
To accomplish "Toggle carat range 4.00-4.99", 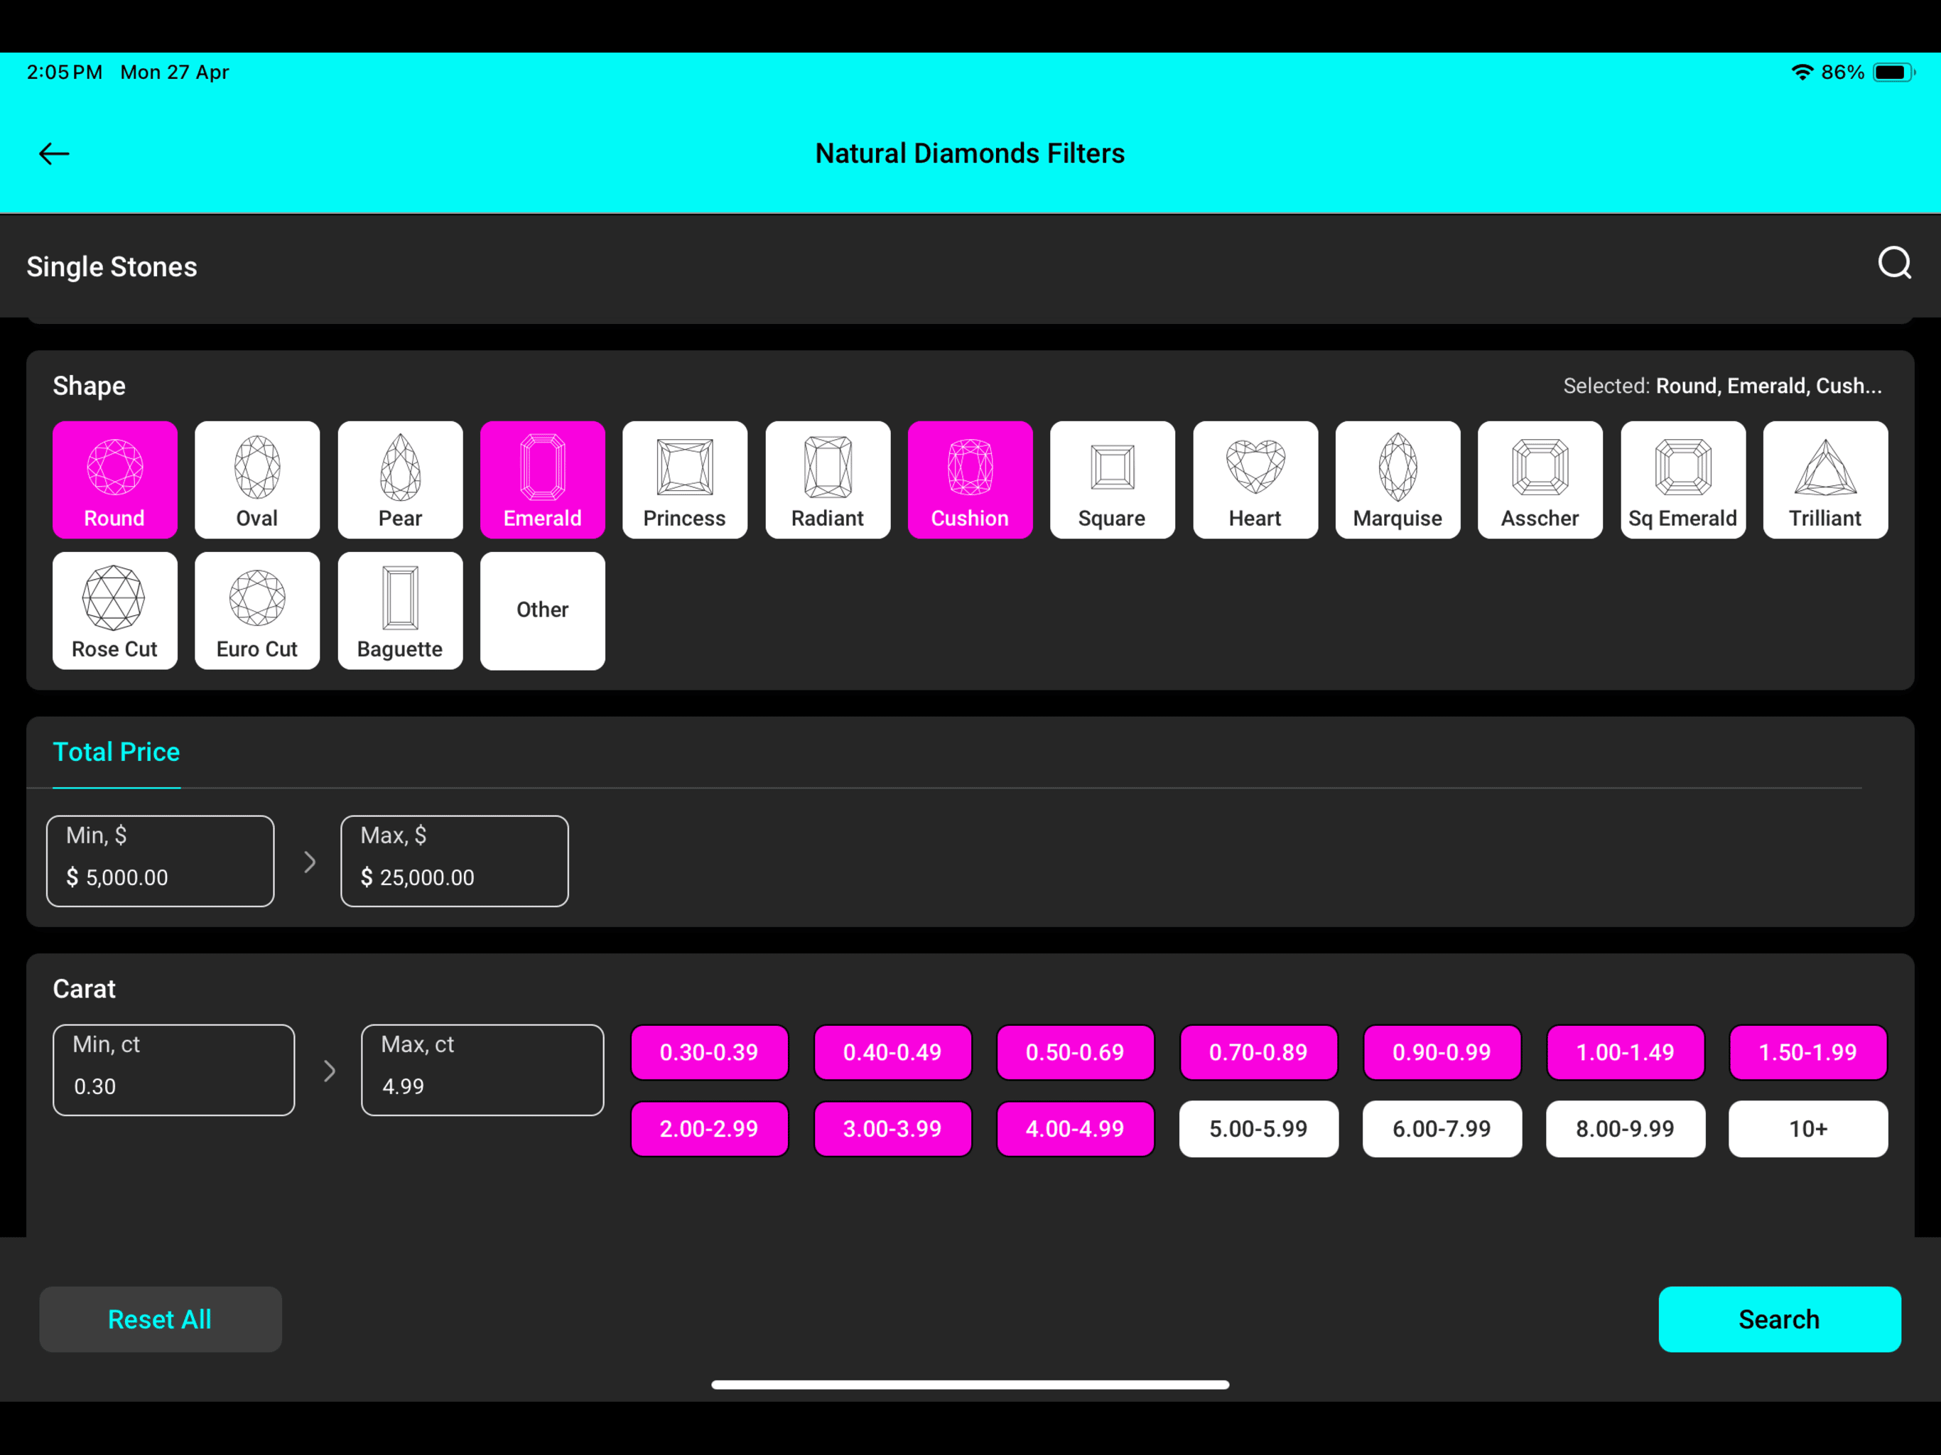I will tap(1075, 1128).
